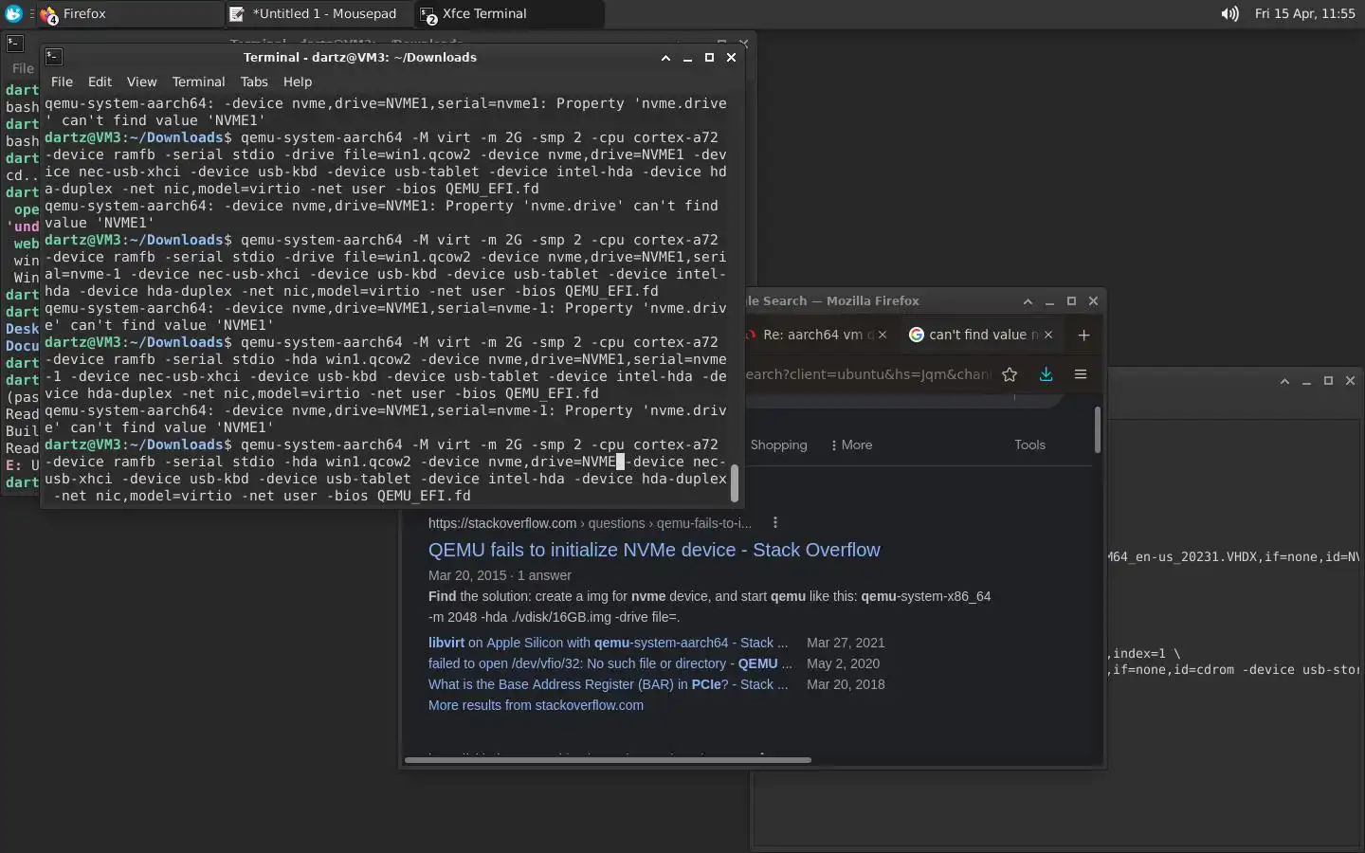Screen dimensions: 1365x853
Task: Open the Help menu in terminal
Action: [x=298, y=82]
